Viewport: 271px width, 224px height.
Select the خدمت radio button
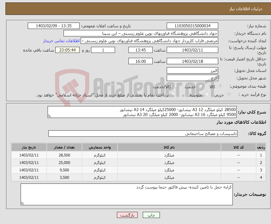[201, 86]
